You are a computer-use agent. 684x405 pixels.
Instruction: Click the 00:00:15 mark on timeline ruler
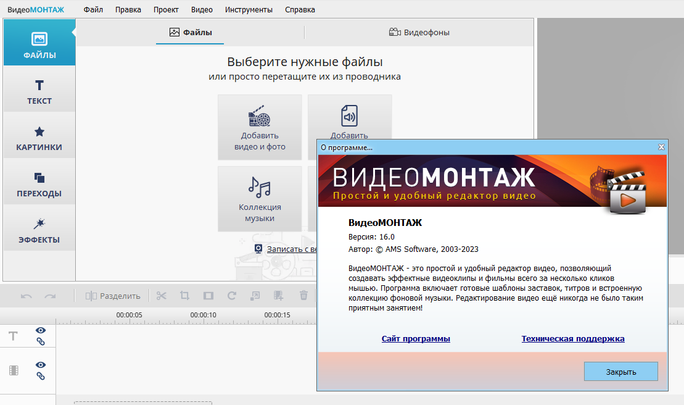(x=278, y=315)
